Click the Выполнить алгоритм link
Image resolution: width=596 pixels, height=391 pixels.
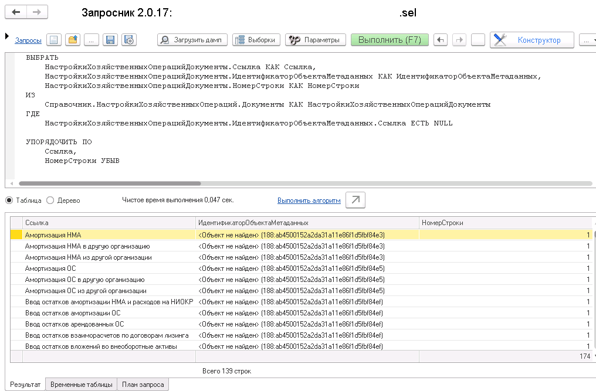tap(309, 200)
